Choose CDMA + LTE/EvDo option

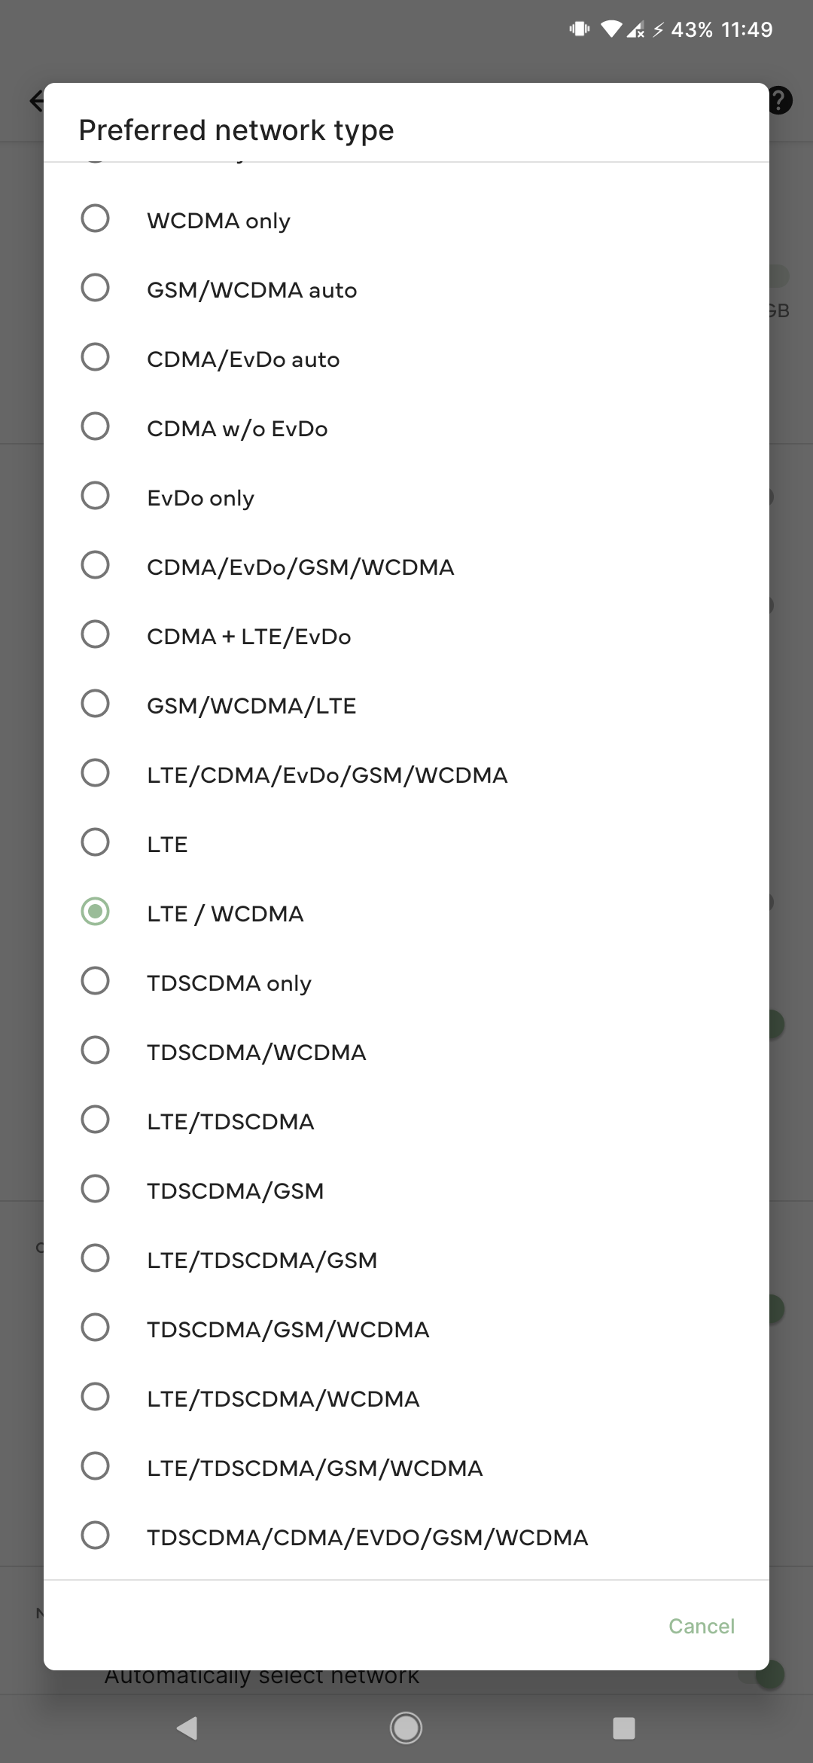pos(96,635)
